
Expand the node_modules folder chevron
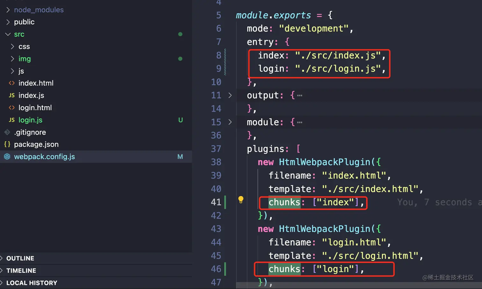click(x=8, y=10)
